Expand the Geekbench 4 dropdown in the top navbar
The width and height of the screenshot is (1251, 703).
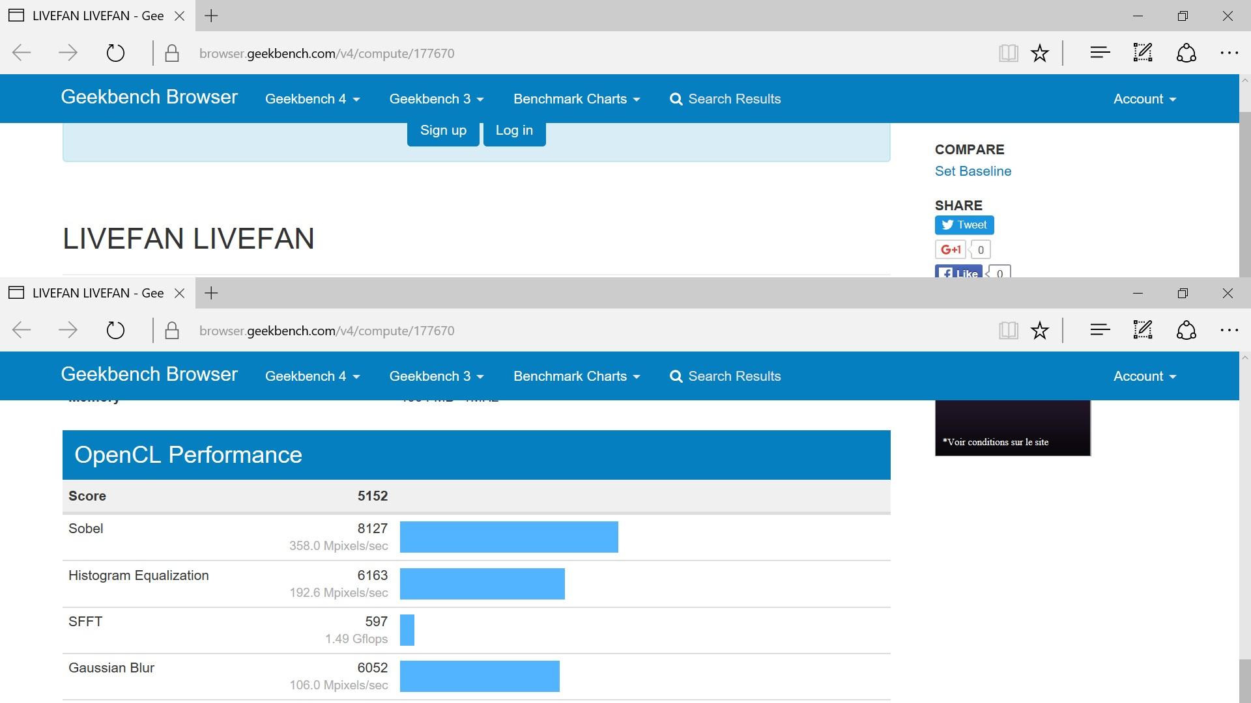tap(312, 99)
